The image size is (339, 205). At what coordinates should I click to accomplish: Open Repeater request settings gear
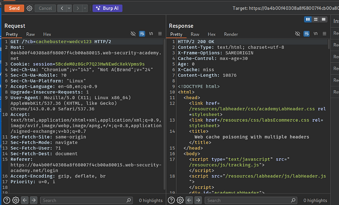tap(30, 8)
